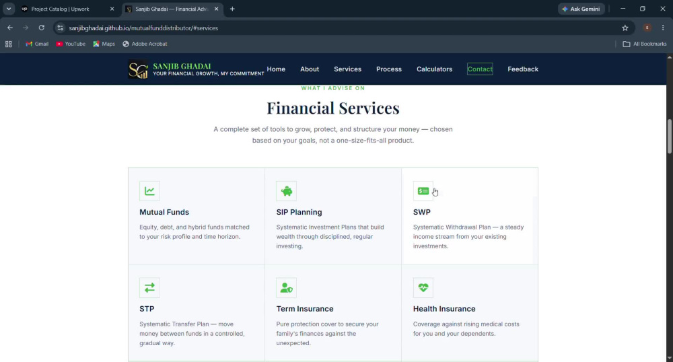Bookmark this page with the star icon

(625, 28)
